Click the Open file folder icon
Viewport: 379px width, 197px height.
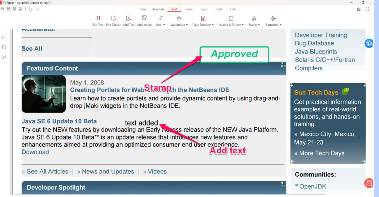[x=2, y=9]
